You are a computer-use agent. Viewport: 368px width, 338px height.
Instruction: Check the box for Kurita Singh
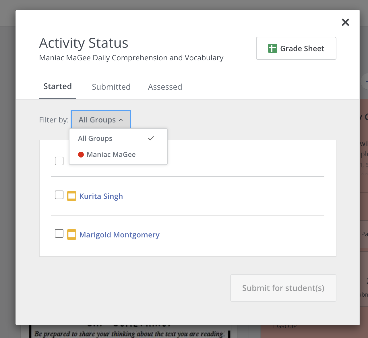[59, 195]
